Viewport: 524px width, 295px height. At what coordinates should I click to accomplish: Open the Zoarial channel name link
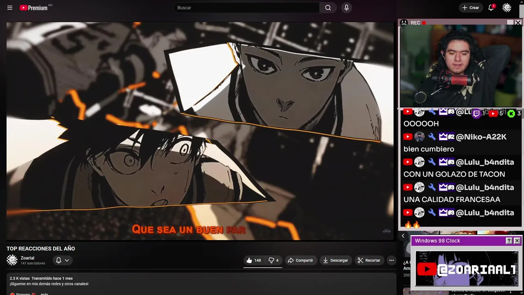[x=28, y=258]
